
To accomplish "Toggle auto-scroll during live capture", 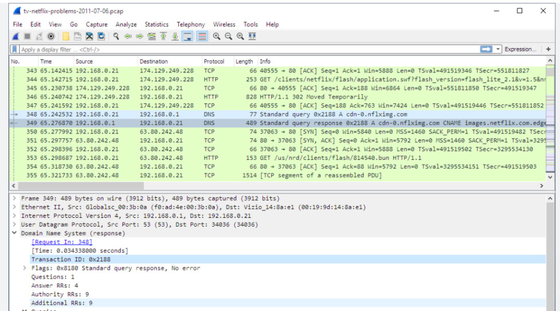I will coord(188,36).
